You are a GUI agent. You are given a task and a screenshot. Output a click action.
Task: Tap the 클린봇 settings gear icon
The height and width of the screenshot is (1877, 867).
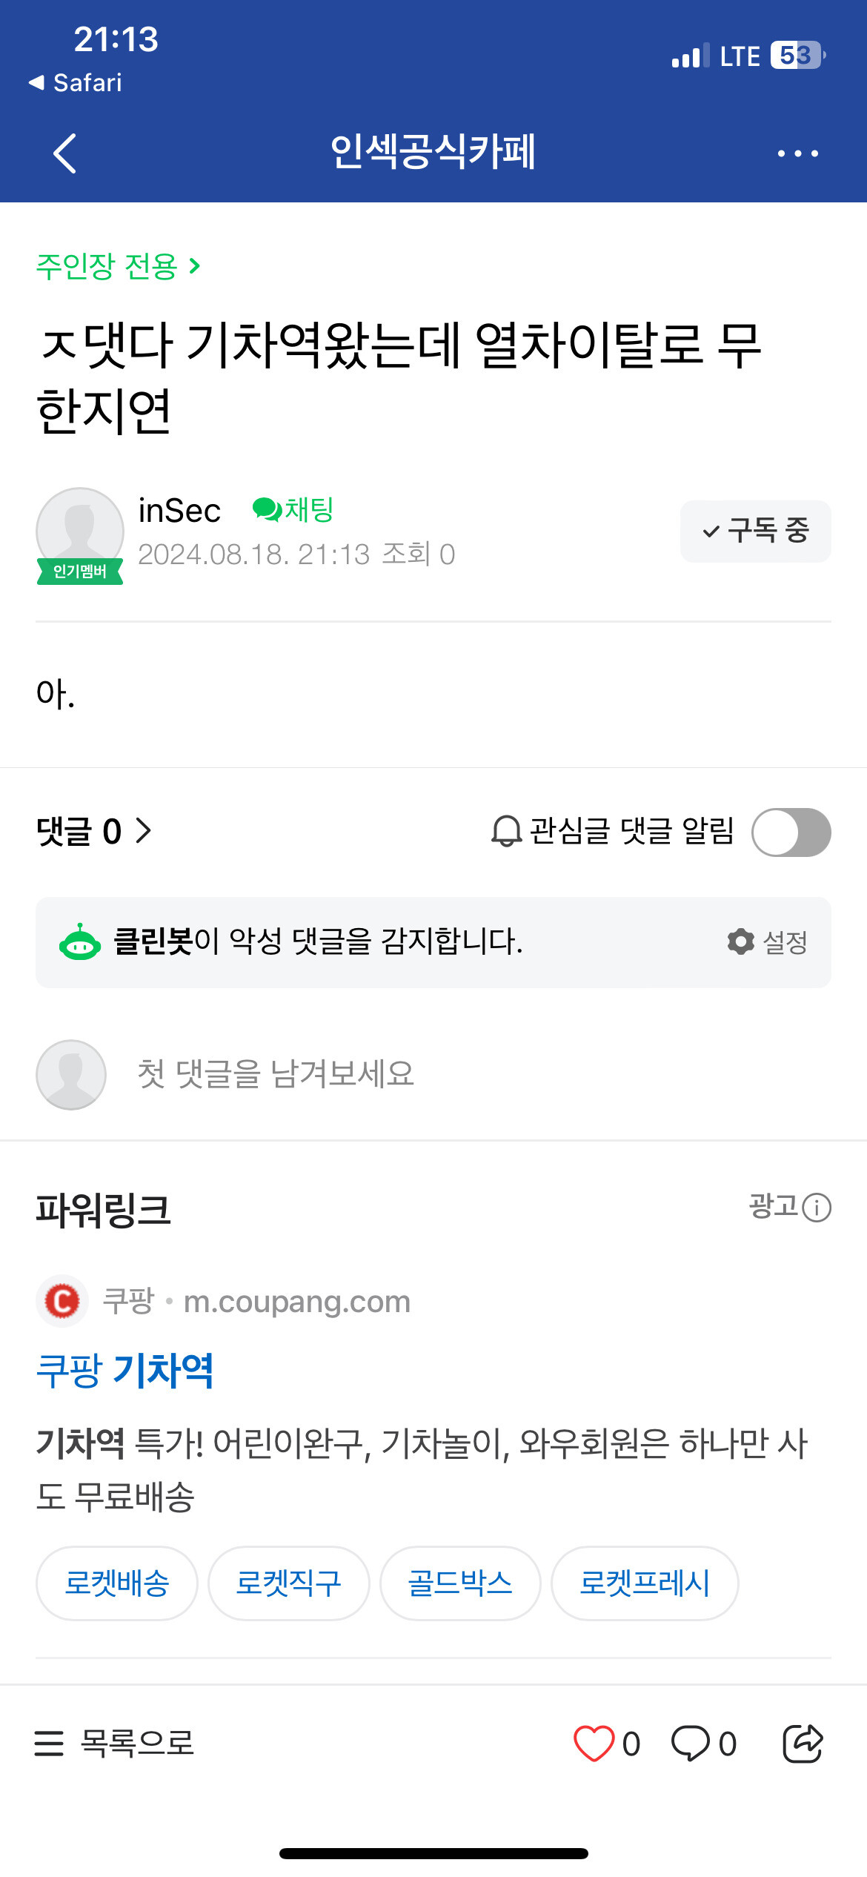[741, 941]
